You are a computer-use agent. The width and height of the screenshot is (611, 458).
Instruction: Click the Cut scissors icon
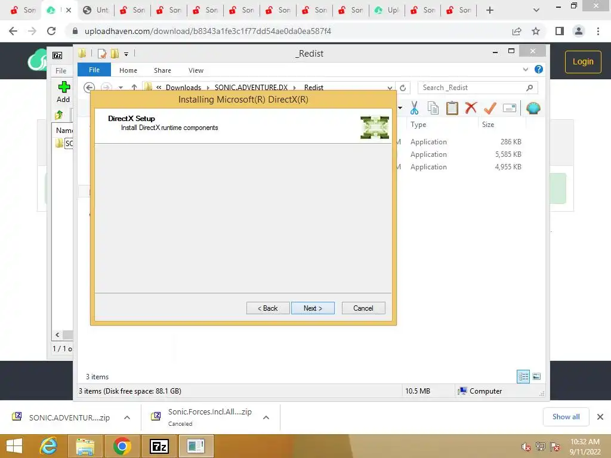point(414,108)
